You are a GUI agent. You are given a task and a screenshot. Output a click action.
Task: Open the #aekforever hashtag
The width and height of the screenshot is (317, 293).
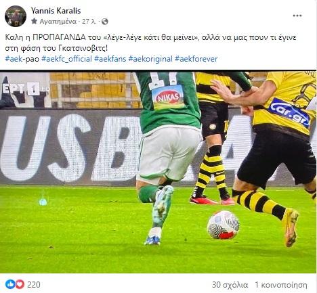[196, 59]
